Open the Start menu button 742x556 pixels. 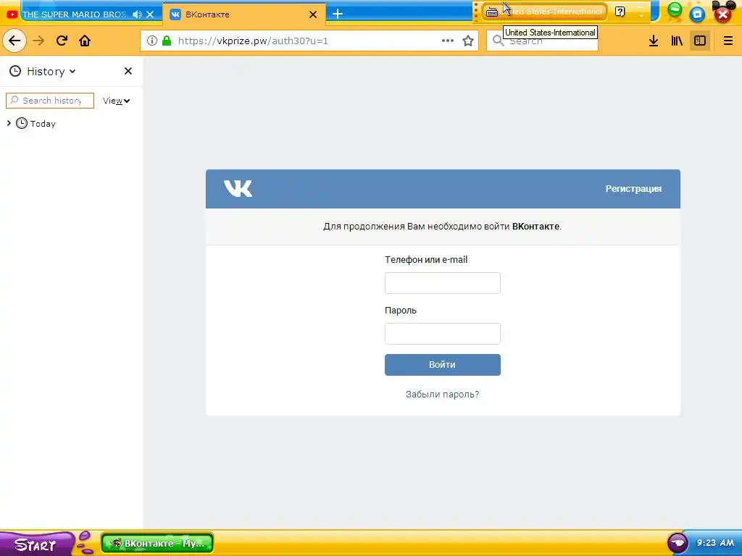tap(36, 544)
